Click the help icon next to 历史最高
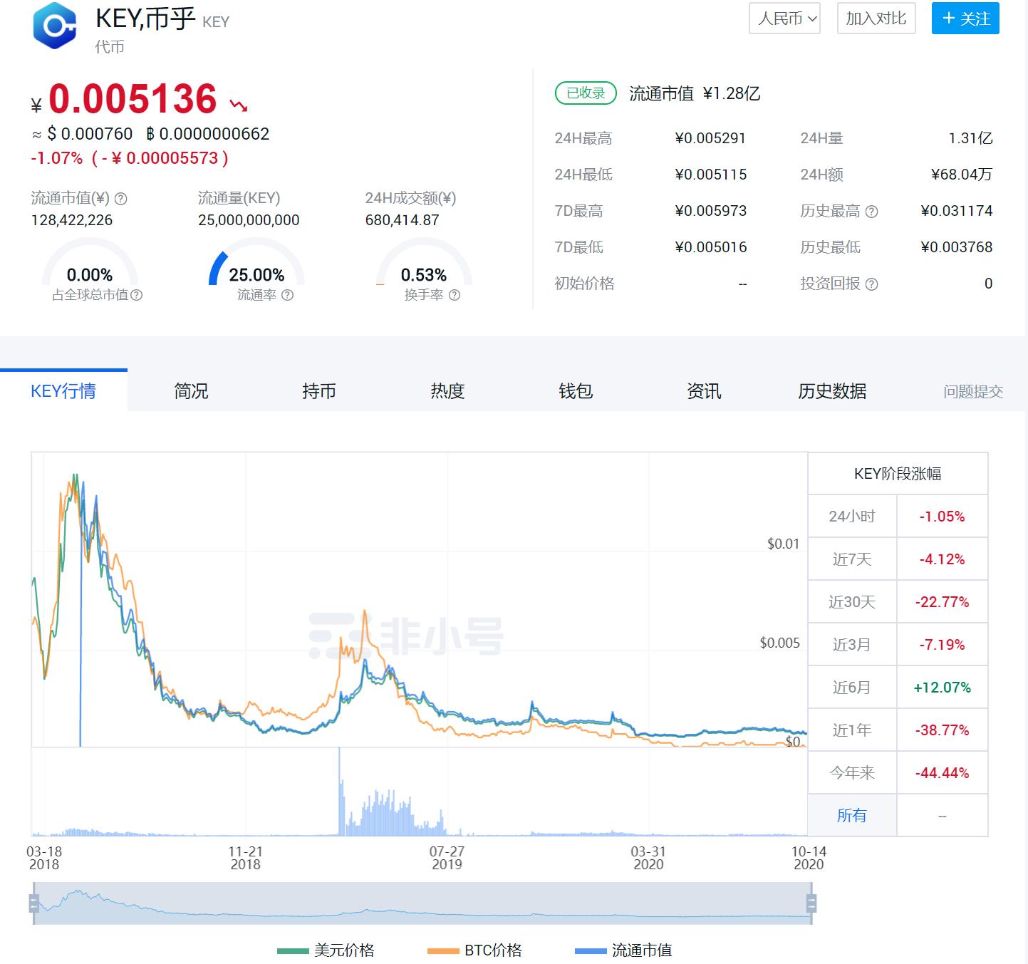The image size is (1028, 964). [x=871, y=212]
